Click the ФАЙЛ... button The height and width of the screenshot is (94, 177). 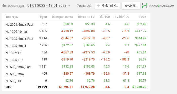click(131, 6)
